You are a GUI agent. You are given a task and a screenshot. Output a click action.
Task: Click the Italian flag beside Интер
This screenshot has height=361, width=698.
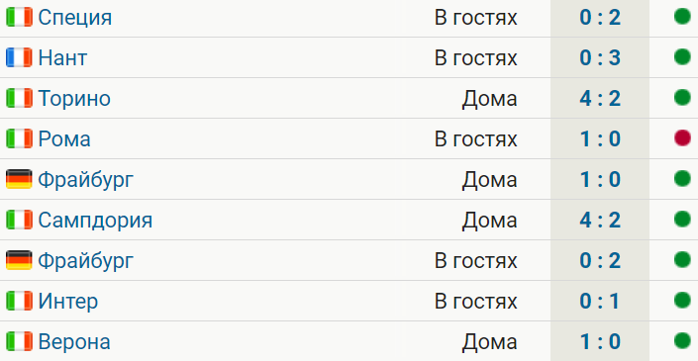(19, 301)
